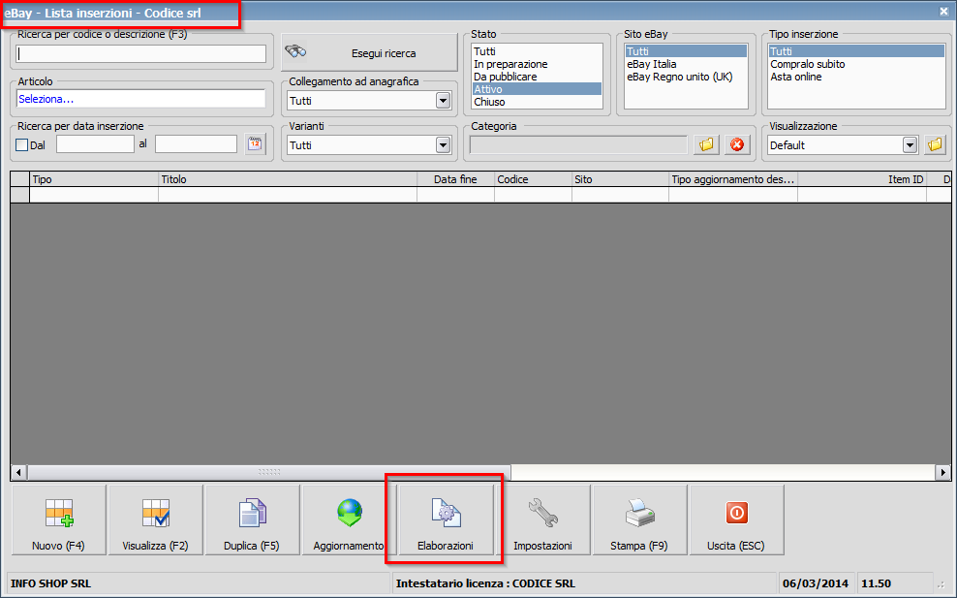Sort by Data fine column header
Image resolution: width=957 pixels, height=598 pixels.
[456, 179]
